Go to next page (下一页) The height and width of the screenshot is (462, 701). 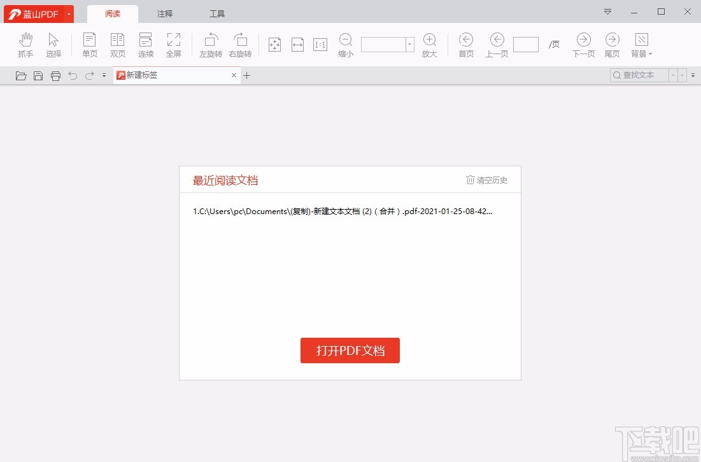583,45
